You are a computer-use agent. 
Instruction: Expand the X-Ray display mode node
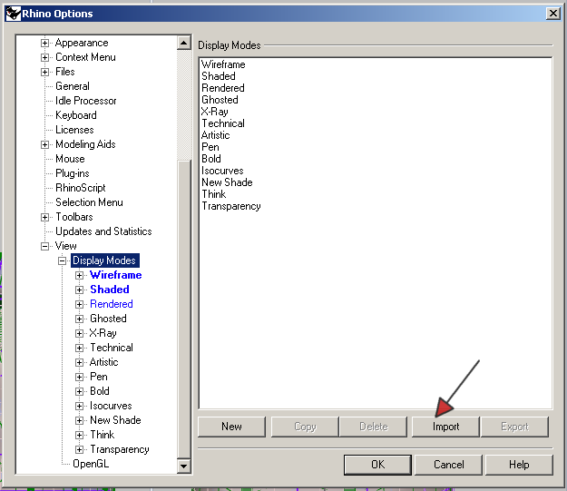(79, 333)
